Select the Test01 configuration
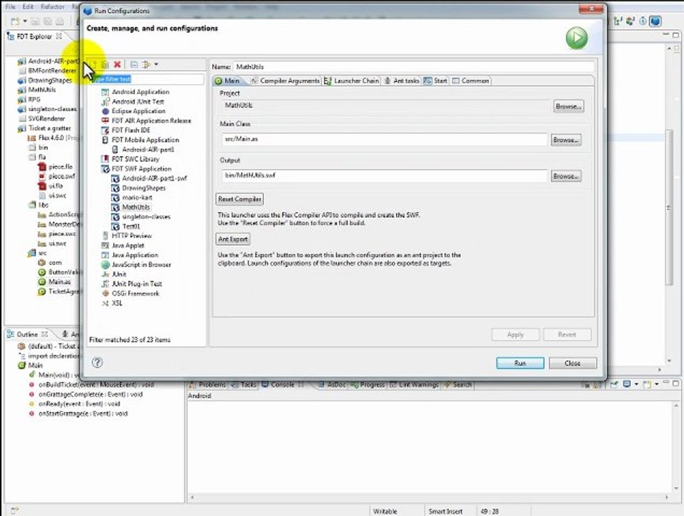This screenshot has width=684, height=516. coord(131,226)
